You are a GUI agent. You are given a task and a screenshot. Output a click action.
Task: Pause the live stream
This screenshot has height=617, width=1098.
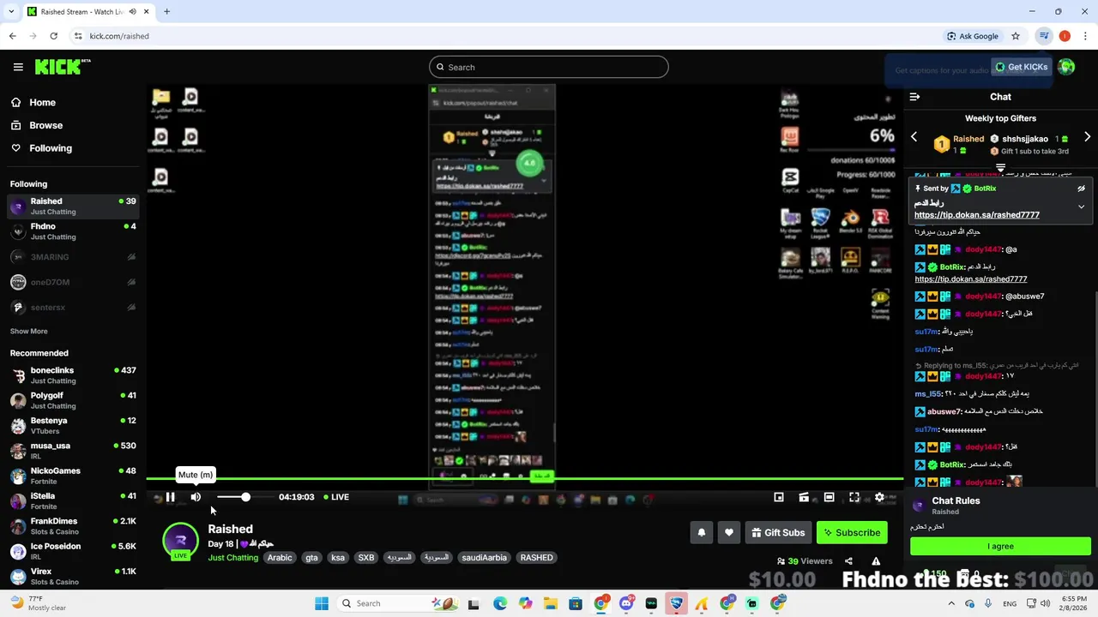[171, 497]
